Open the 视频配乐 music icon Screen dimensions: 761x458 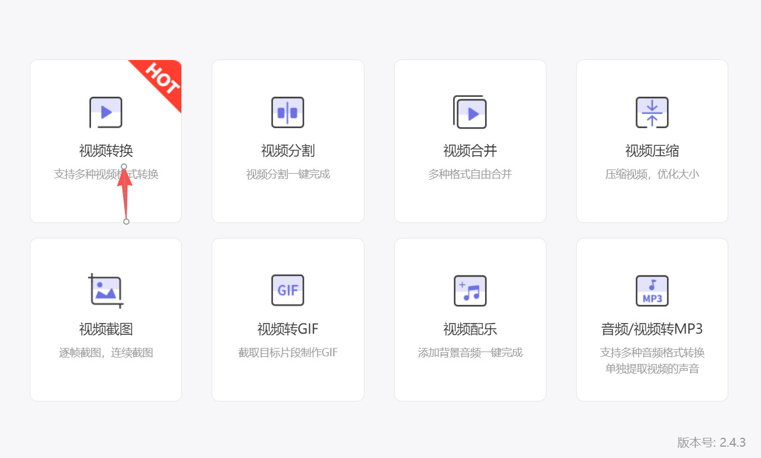coord(470,291)
